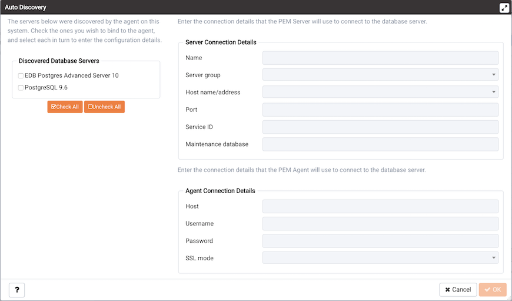Click the 'Server group' label
Screen dimensions: 512x301
click(x=203, y=75)
